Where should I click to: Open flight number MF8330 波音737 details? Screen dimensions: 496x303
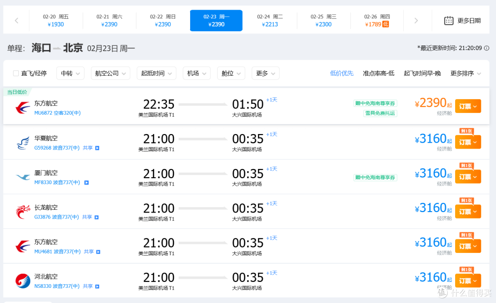(57, 182)
